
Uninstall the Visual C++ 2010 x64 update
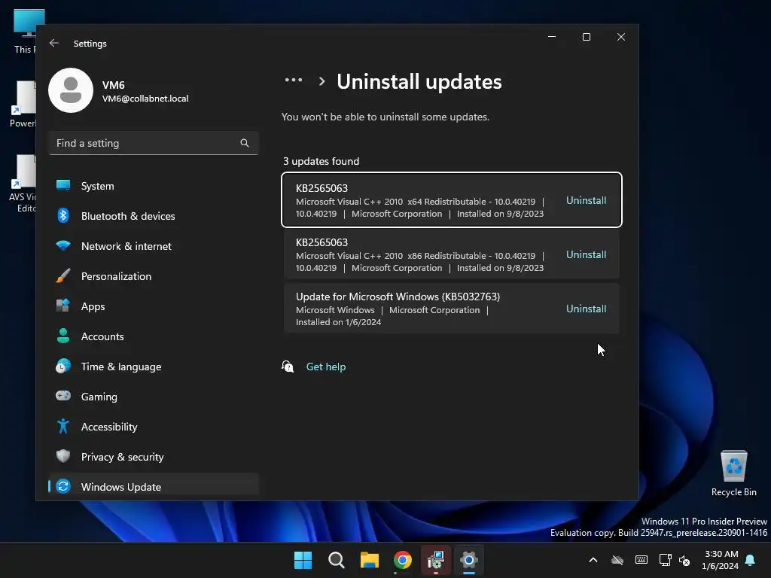click(x=586, y=200)
